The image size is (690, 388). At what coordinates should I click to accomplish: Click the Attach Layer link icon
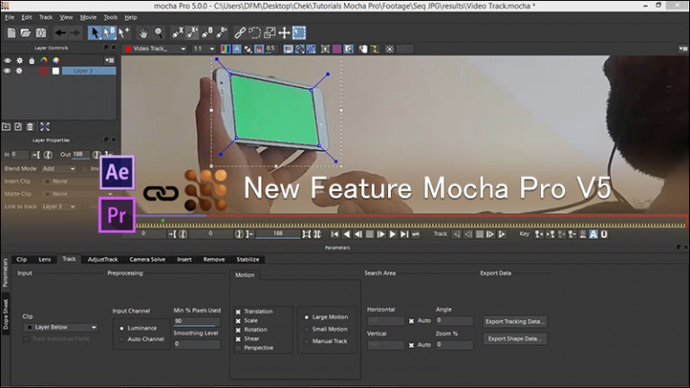click(x=240, y=32)
